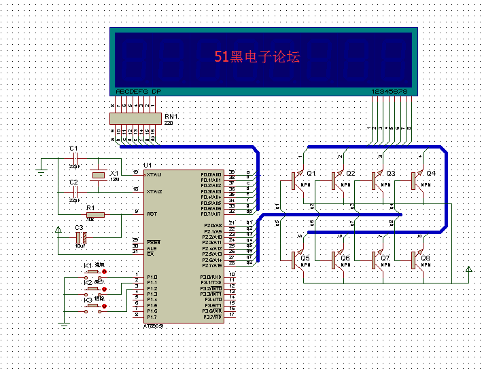Click the RST pin label
484x373 pixels.
(x=152, y=214)
